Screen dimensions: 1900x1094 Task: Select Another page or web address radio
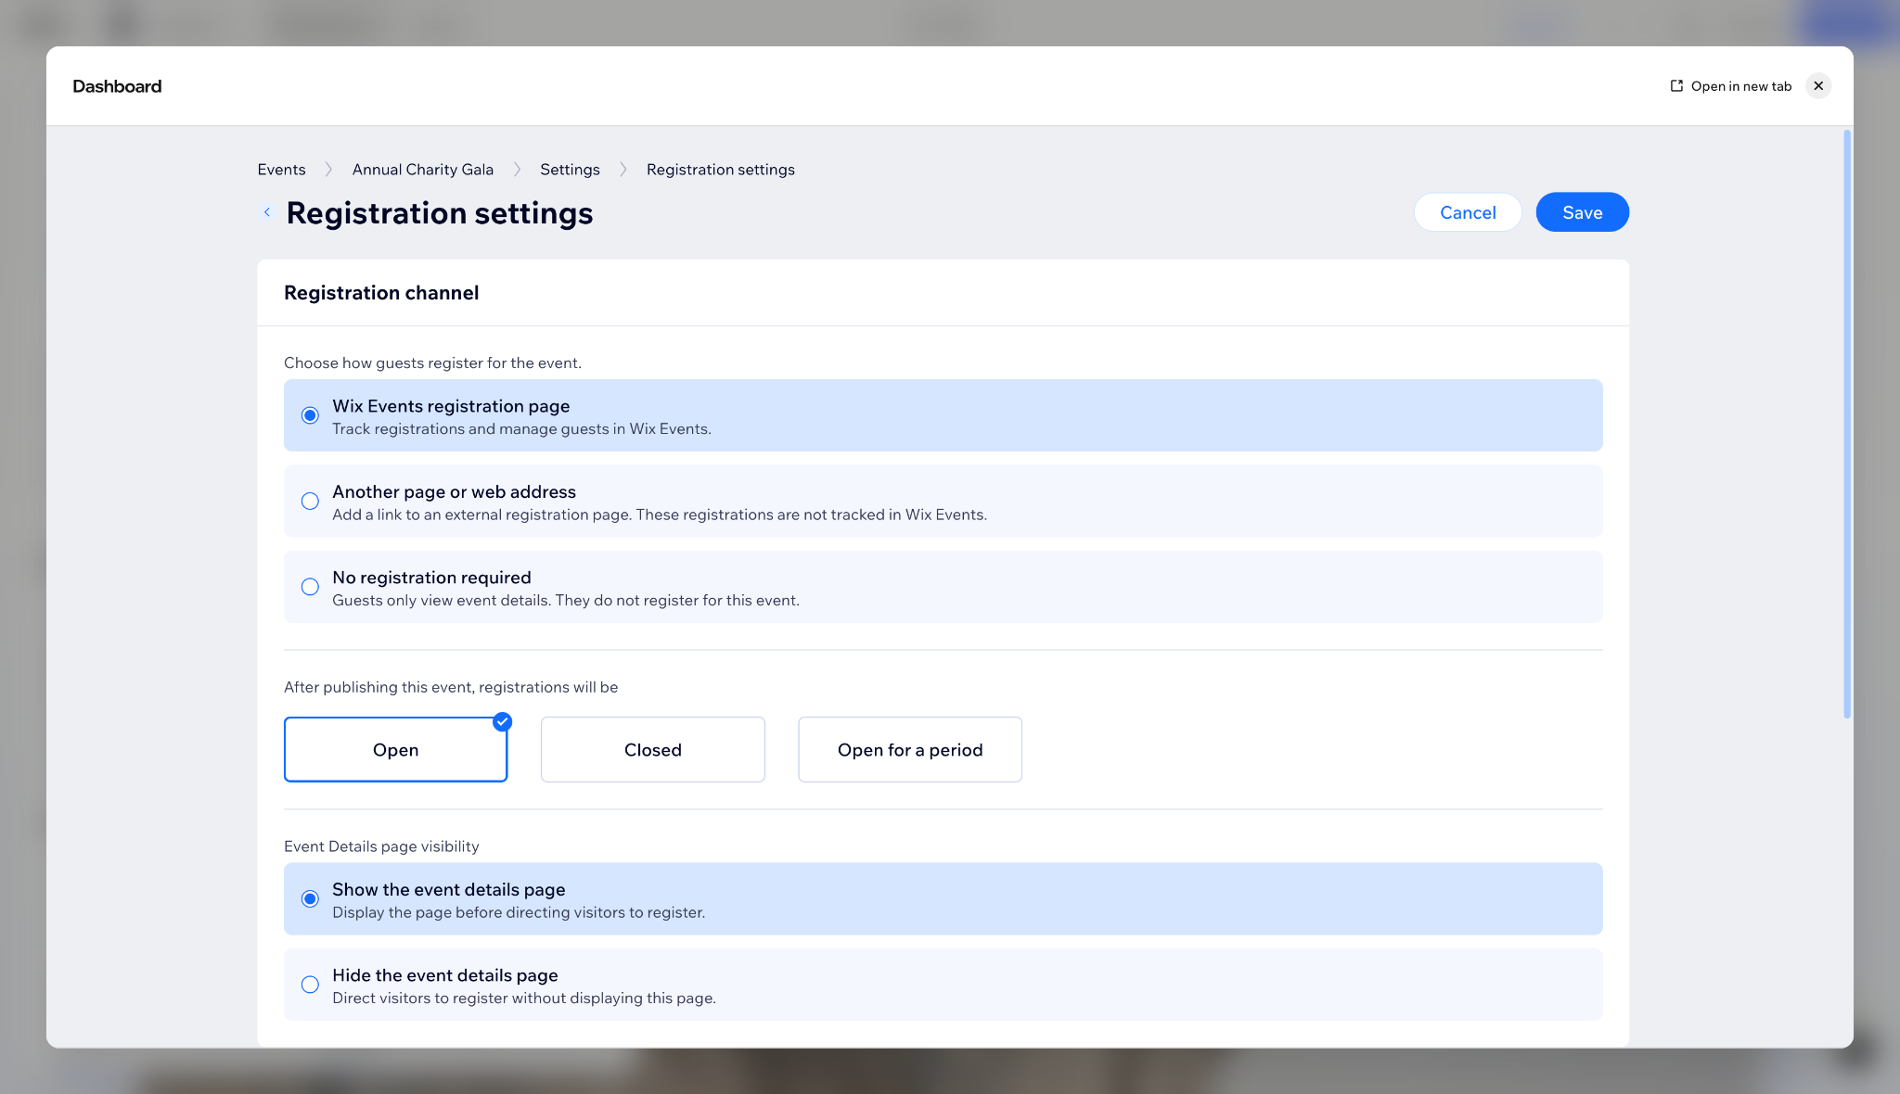point(310,502)
